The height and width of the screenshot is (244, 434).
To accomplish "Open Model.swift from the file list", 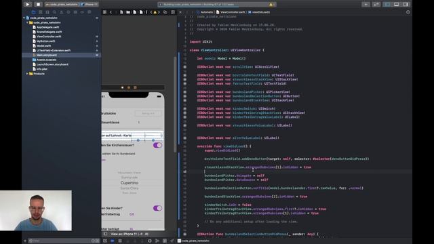I will [x=43, y=46].
